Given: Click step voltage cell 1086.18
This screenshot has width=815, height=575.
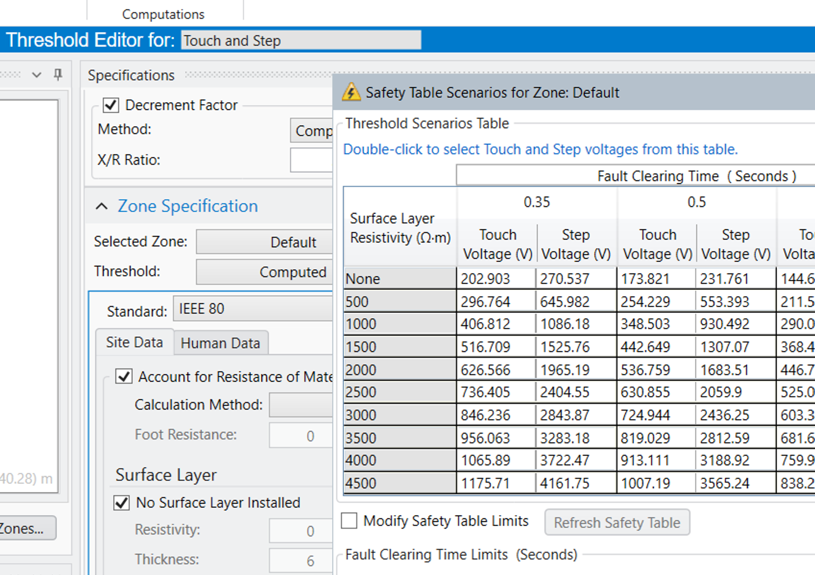Looking at the screenshot, I should click(576, 324).
